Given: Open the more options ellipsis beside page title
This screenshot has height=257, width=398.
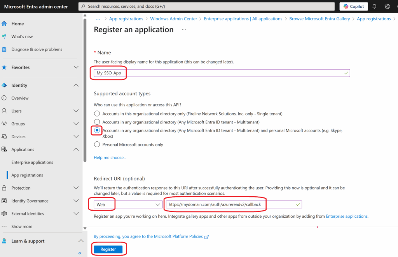Looking at the screenshot, I should coord(184,30).
